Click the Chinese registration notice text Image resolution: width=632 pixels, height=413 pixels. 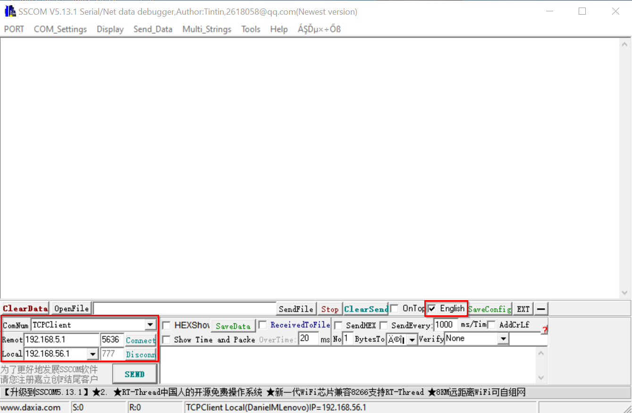click(49, 374)
